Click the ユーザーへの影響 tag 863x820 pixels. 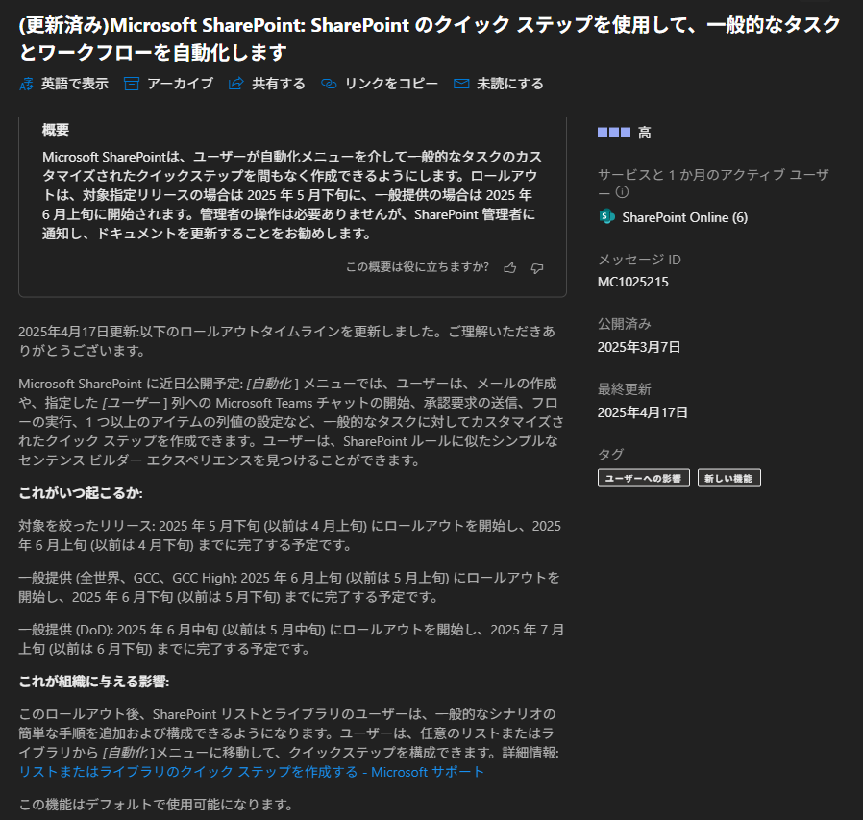click(x=643, y=478)
